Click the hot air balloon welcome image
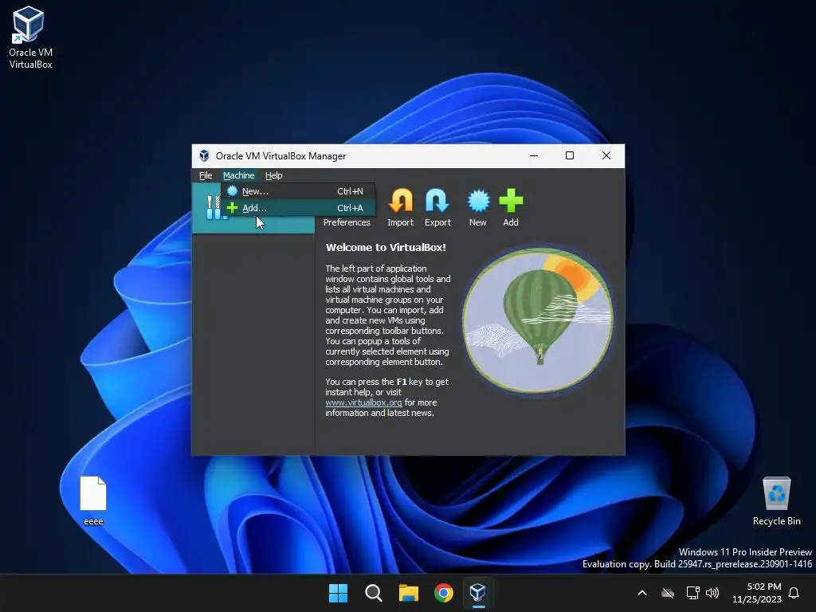The width and height of the screenshot is (816, 612). pos(538,320)
